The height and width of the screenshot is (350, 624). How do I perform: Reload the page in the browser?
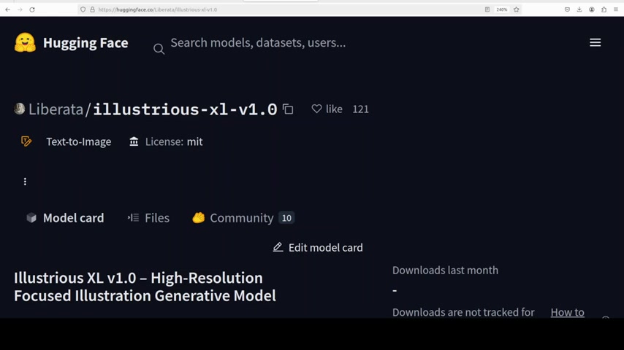pyautogui.click(x=32, y=9)
